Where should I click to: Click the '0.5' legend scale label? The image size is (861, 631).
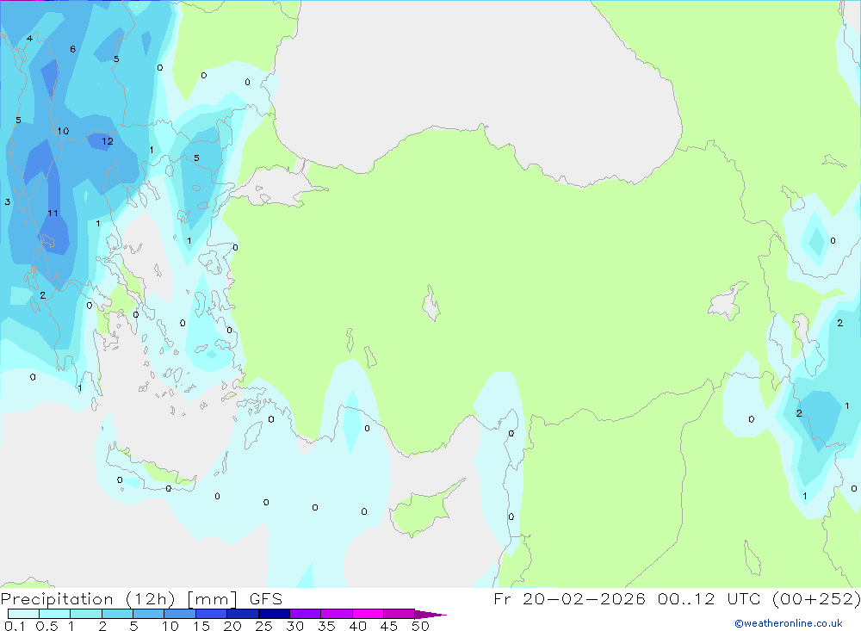tap(46, 626)
